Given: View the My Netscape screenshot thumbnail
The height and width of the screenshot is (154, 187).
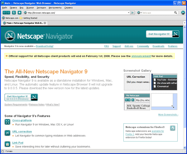Looking at the screenshot, I should click(x=137, y=102).
